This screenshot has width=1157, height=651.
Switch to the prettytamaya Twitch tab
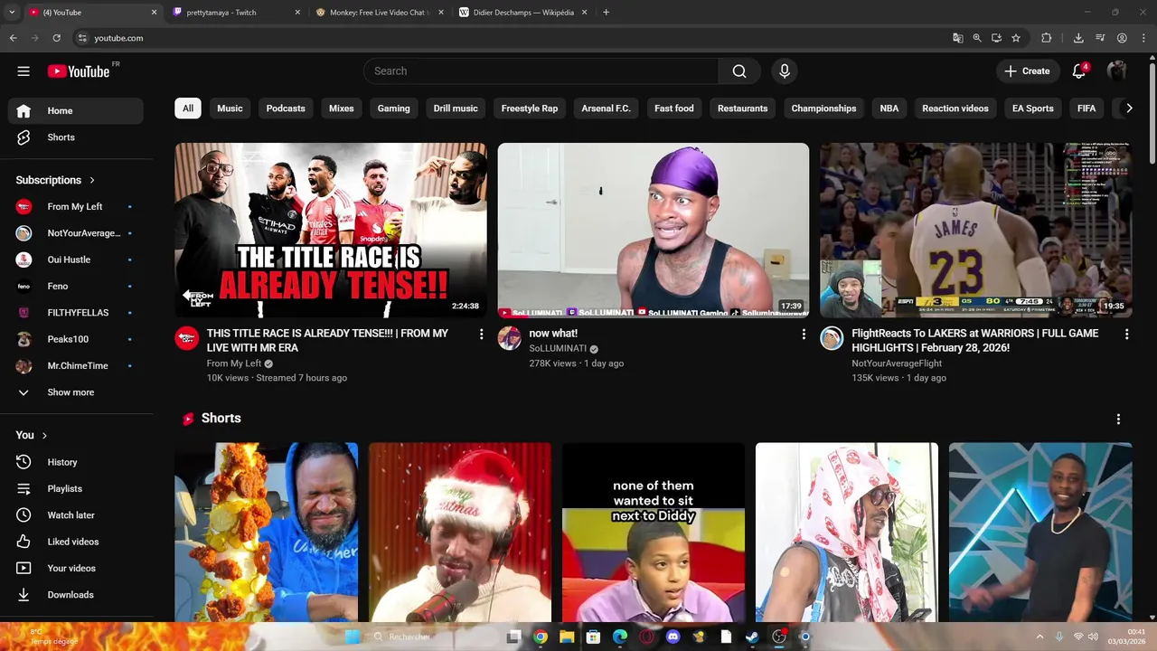237,13
